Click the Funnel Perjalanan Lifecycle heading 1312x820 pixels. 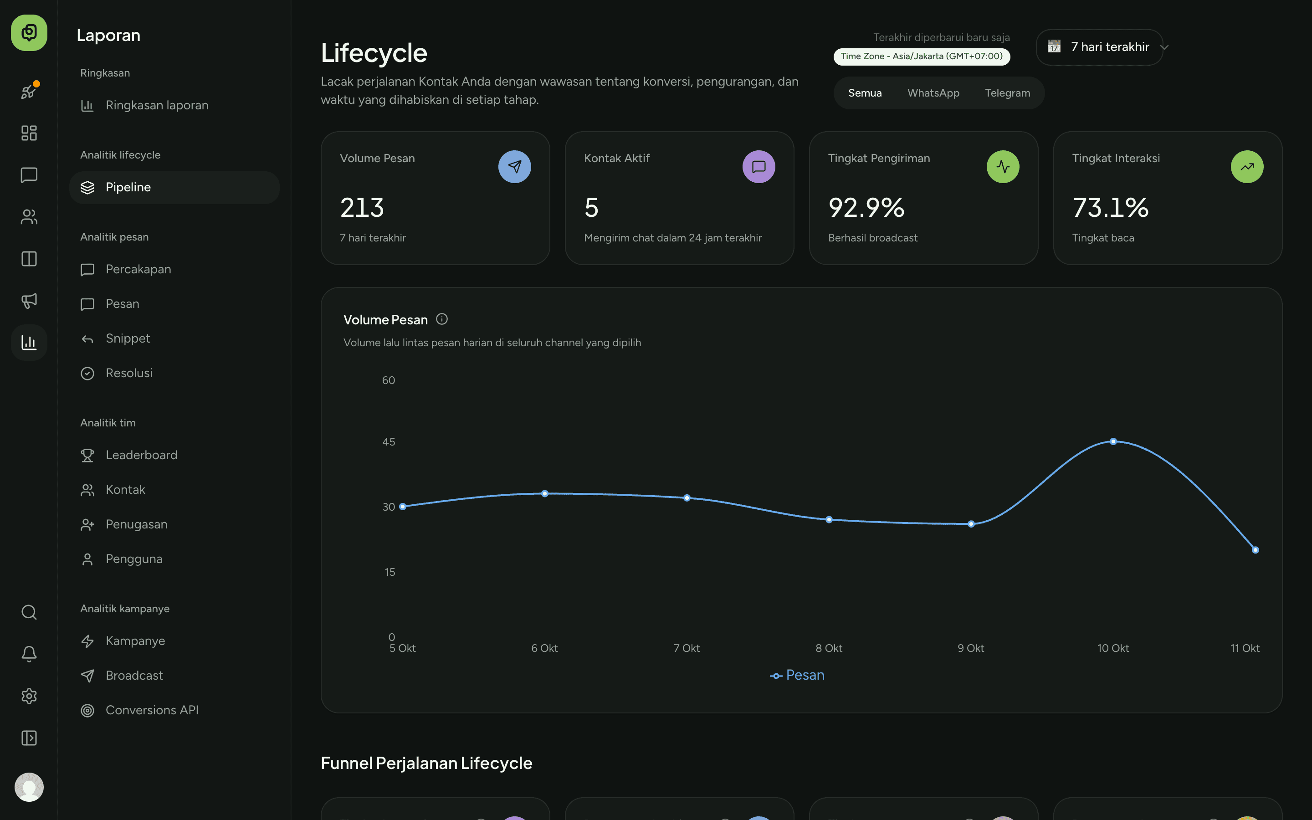click(427, 763)
